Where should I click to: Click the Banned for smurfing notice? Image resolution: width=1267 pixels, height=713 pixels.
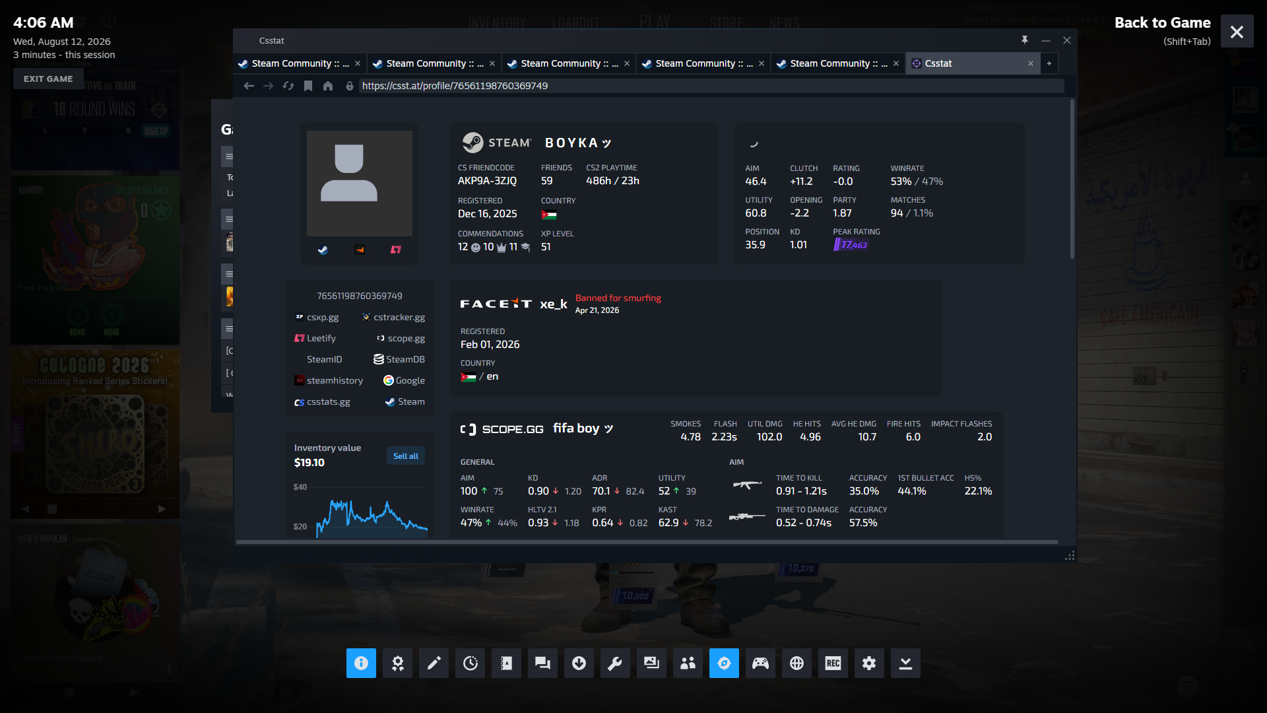coord(618,298)
